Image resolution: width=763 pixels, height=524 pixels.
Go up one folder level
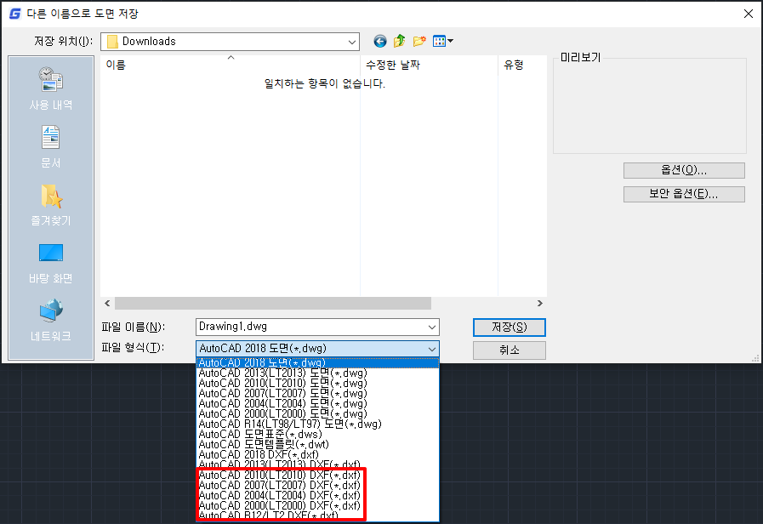point(400,42)
